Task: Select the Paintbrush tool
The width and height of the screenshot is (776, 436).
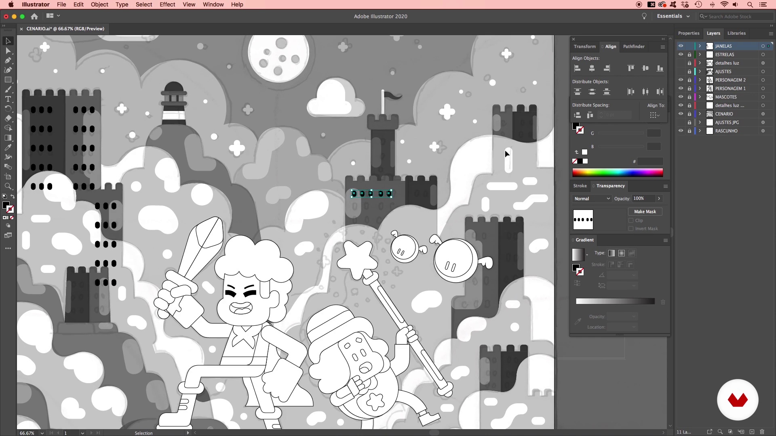Action: pyautogui.click(x=8, y=90)
